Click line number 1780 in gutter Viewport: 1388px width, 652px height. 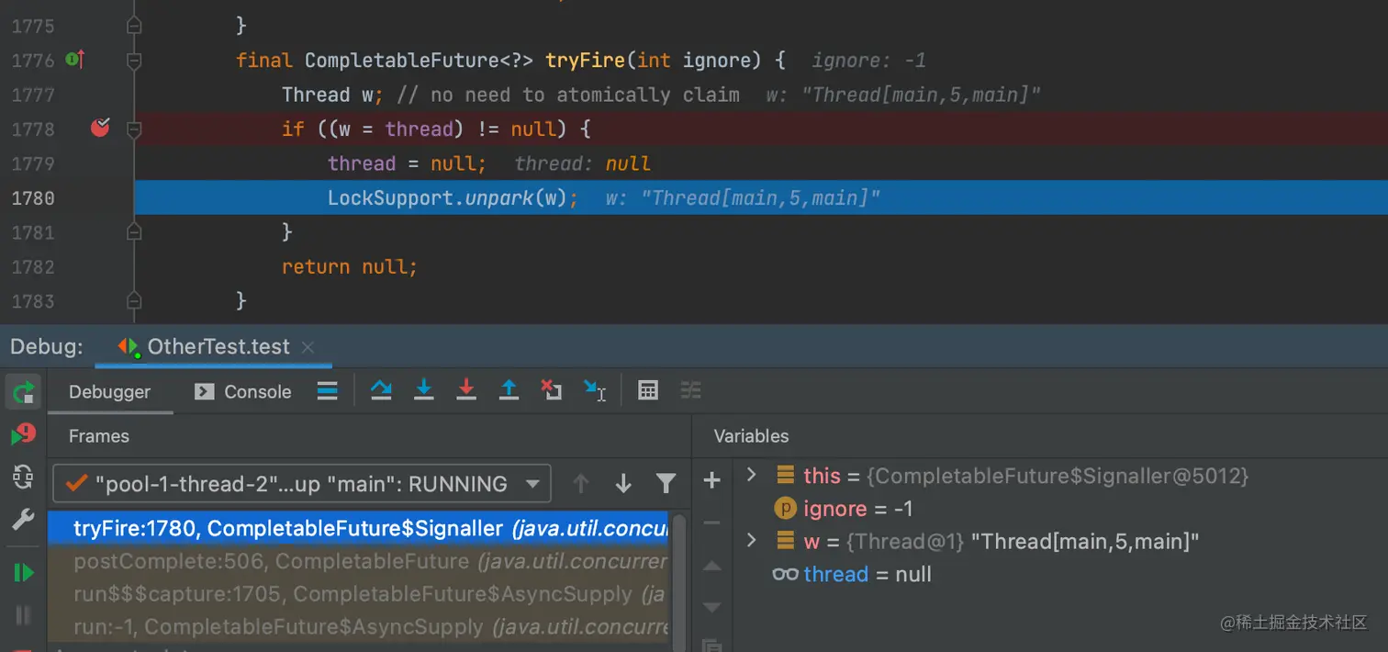click(33, 198)
